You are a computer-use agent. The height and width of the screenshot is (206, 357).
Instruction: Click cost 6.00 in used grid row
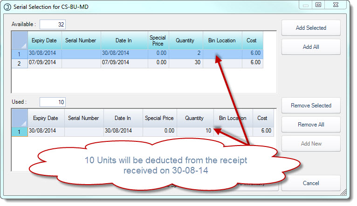click(263, 132)
